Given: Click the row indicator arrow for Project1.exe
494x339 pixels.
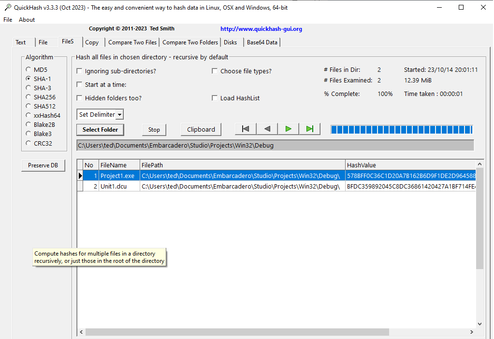Looking at the screenshot, I should click(x=80, y=176).
